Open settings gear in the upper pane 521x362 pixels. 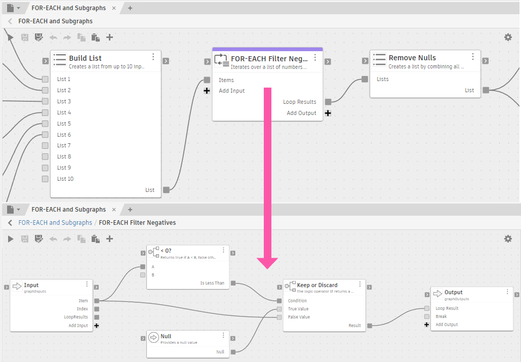508,37
